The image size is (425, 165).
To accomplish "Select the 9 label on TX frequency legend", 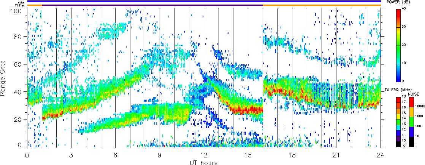I will click(x=404, y=146).
